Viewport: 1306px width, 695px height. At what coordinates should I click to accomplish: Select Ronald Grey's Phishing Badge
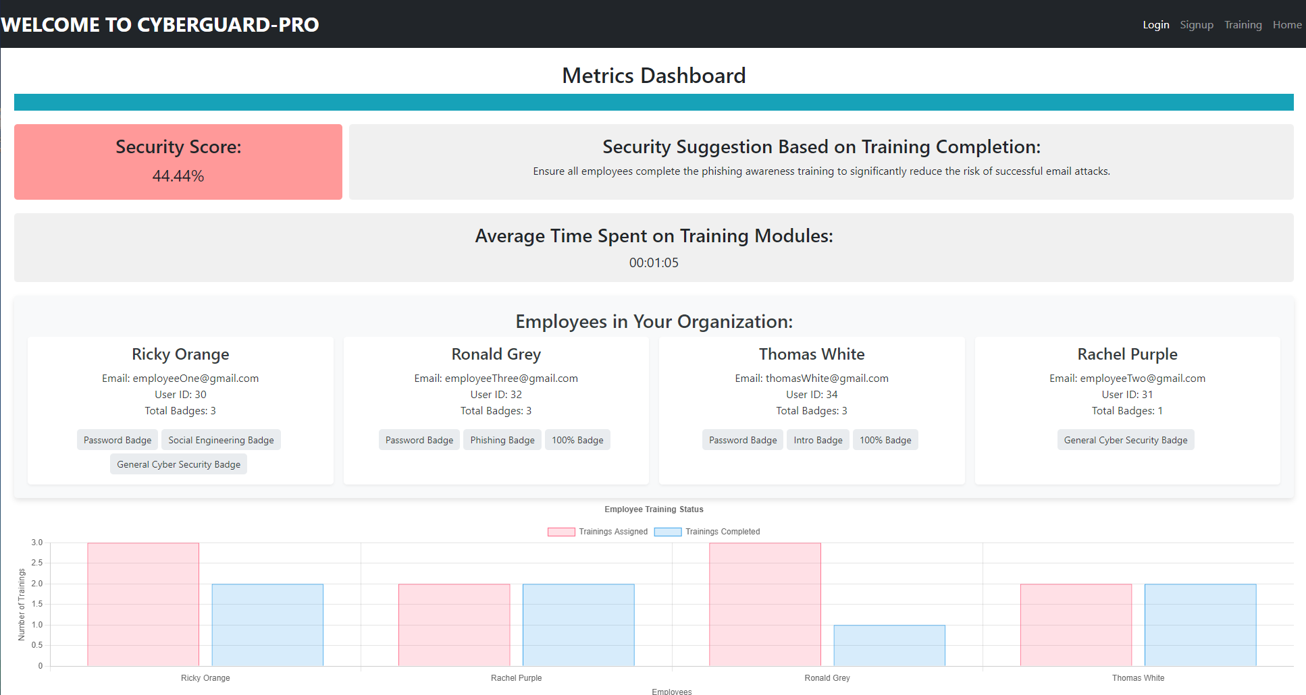pos(502,440)
